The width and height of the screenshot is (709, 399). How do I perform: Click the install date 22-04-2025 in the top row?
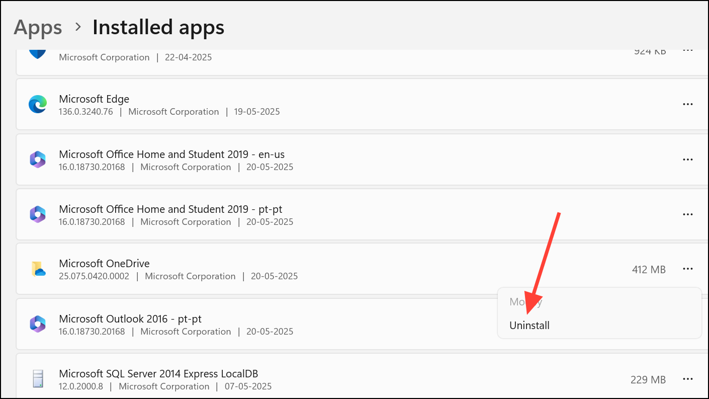(x=189, y=57)
